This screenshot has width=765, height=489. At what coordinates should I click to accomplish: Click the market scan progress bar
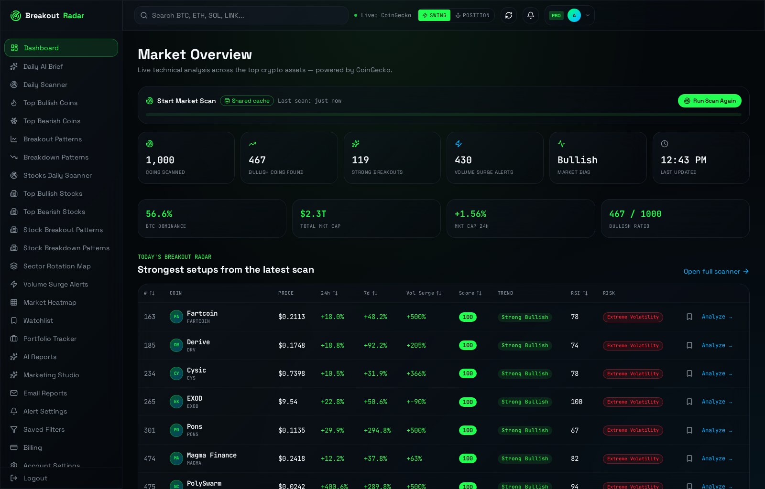point(443,115)
